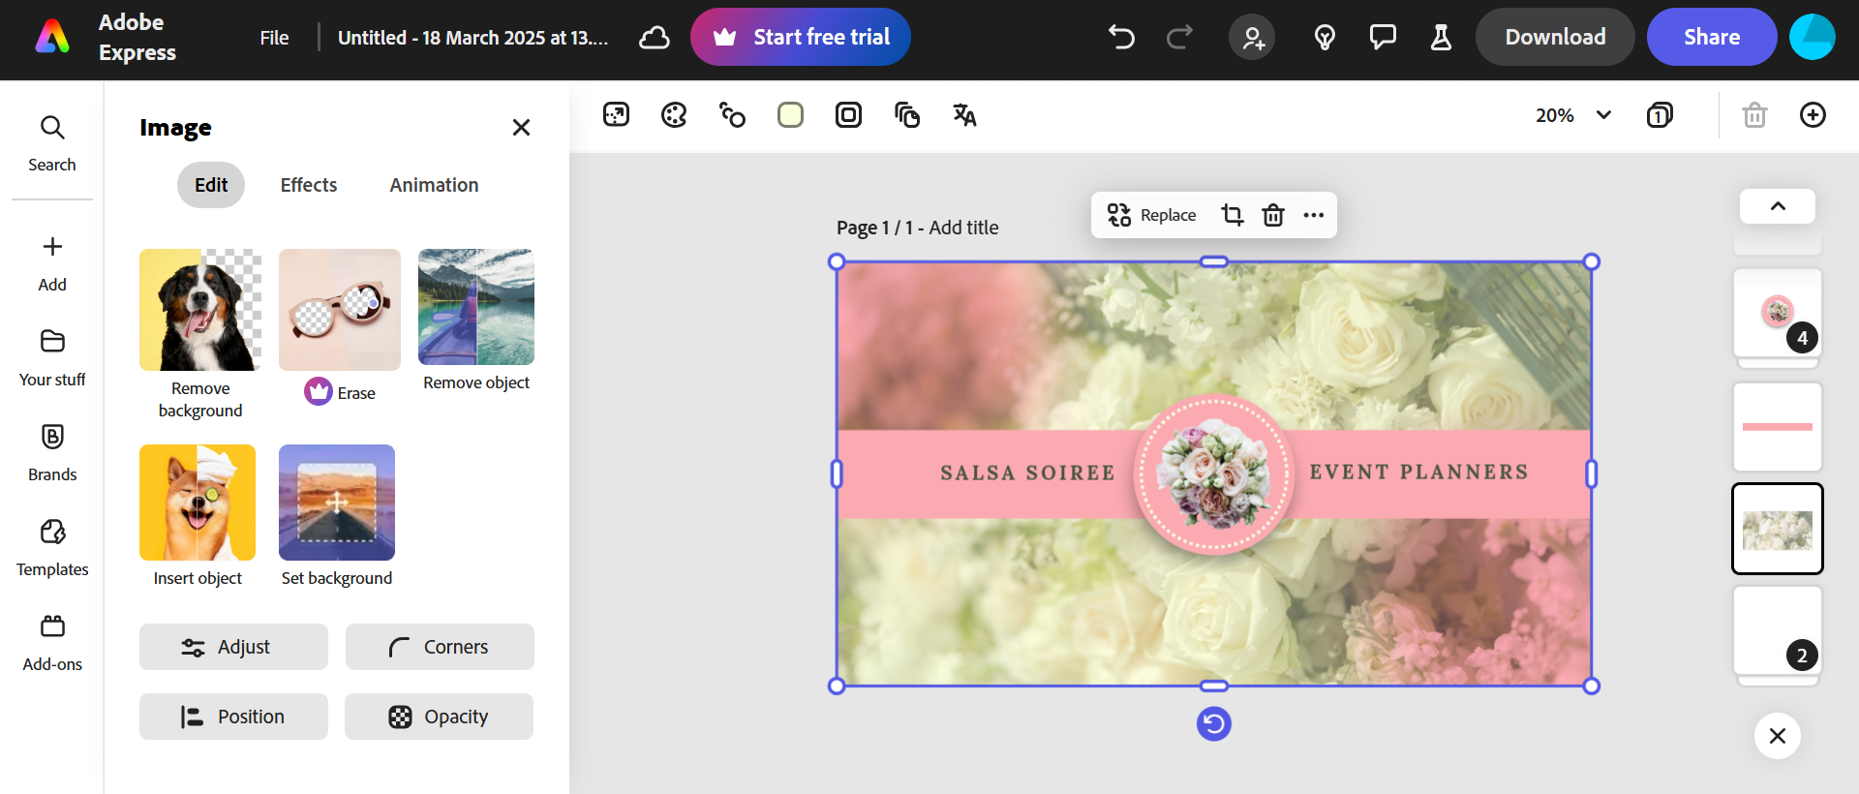Viewport: 1859px width, 794px height.
Task: Click the SALSA SOIREE text on canvas
Action: 1027,473
